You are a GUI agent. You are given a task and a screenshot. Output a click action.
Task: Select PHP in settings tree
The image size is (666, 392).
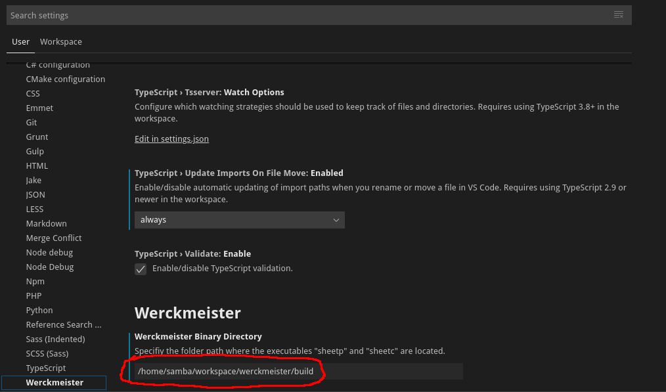pyautogui.click(x=33, y=295)
